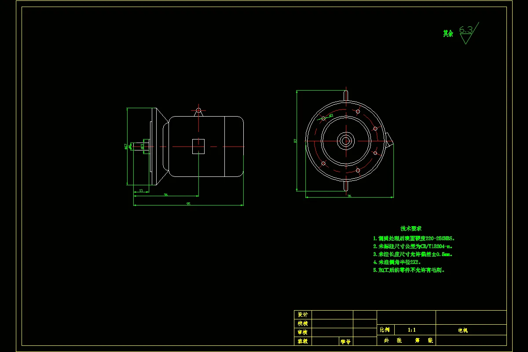Select the scale value 1:1

(412, 330)
